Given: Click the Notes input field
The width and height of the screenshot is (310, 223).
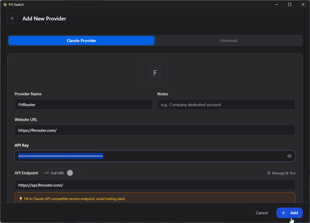Looking at the screenshot, I should [226, 104].
